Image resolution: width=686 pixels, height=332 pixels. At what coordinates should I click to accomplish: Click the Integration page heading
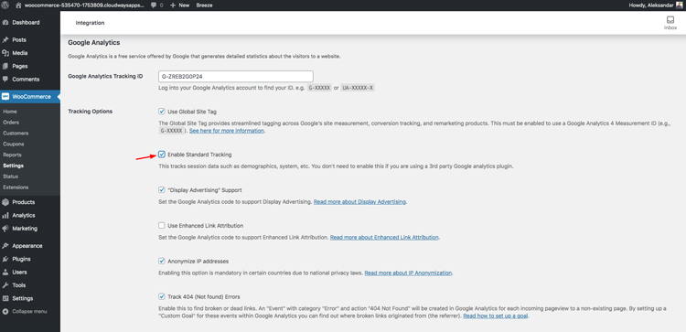coord(91,23)
